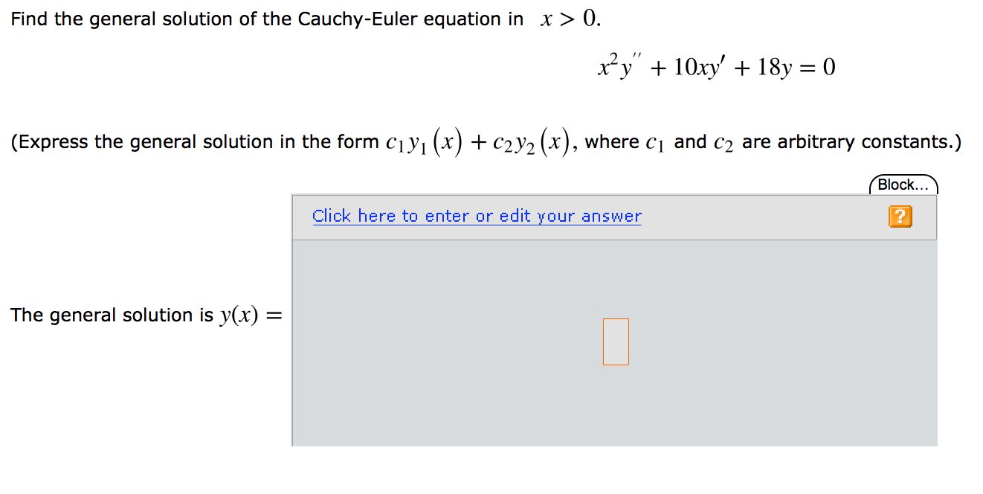Select the empty answer box in the gray panel
The image size is (983, 494).
615,341
